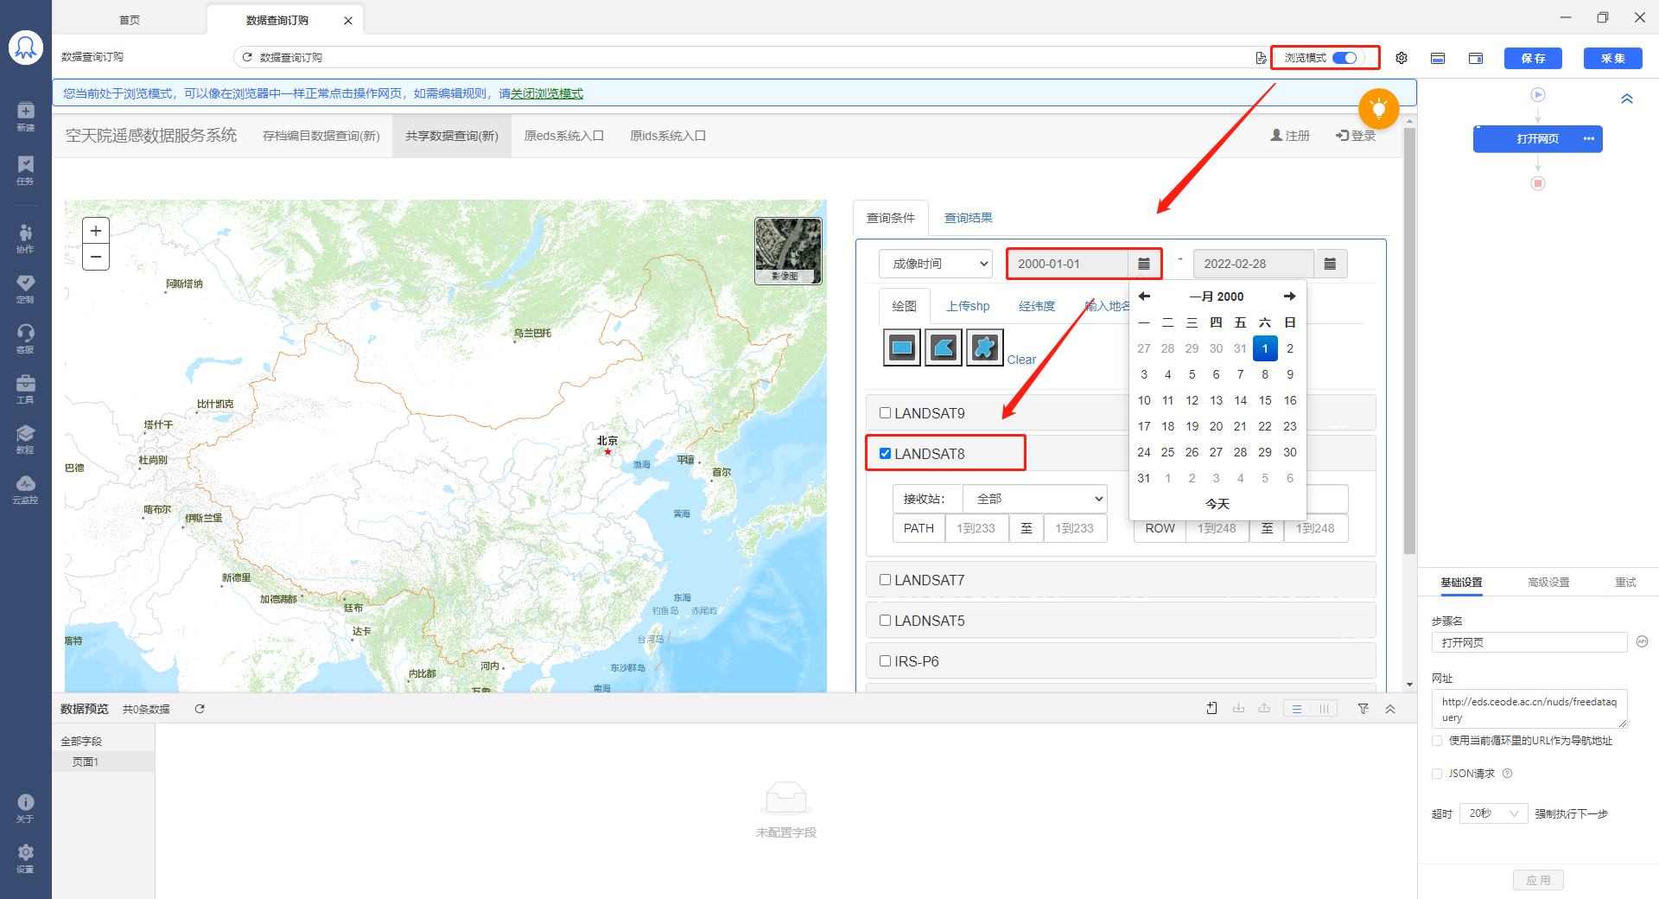This screenshot has width=1659, height=899.
Task: Check the IRS-P6 checkbox
Action: point(885,660)
